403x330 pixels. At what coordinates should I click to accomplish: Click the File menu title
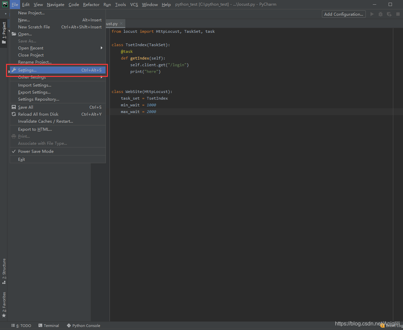coord(15,5)
